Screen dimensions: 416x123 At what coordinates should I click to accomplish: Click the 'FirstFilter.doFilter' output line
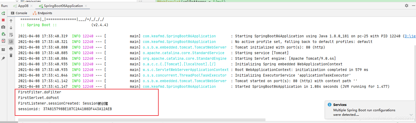(x=40, y=92)
